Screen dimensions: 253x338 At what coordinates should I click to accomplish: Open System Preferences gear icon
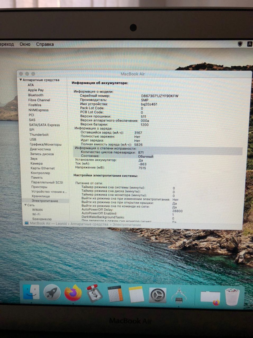pos(158,295)
